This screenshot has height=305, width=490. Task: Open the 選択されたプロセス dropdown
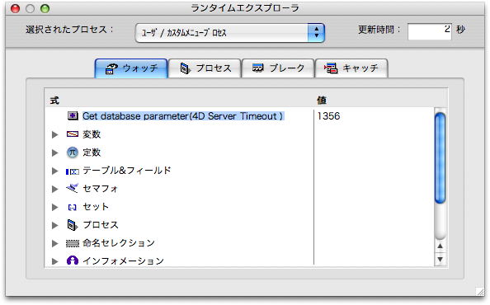tap(230, 32)
